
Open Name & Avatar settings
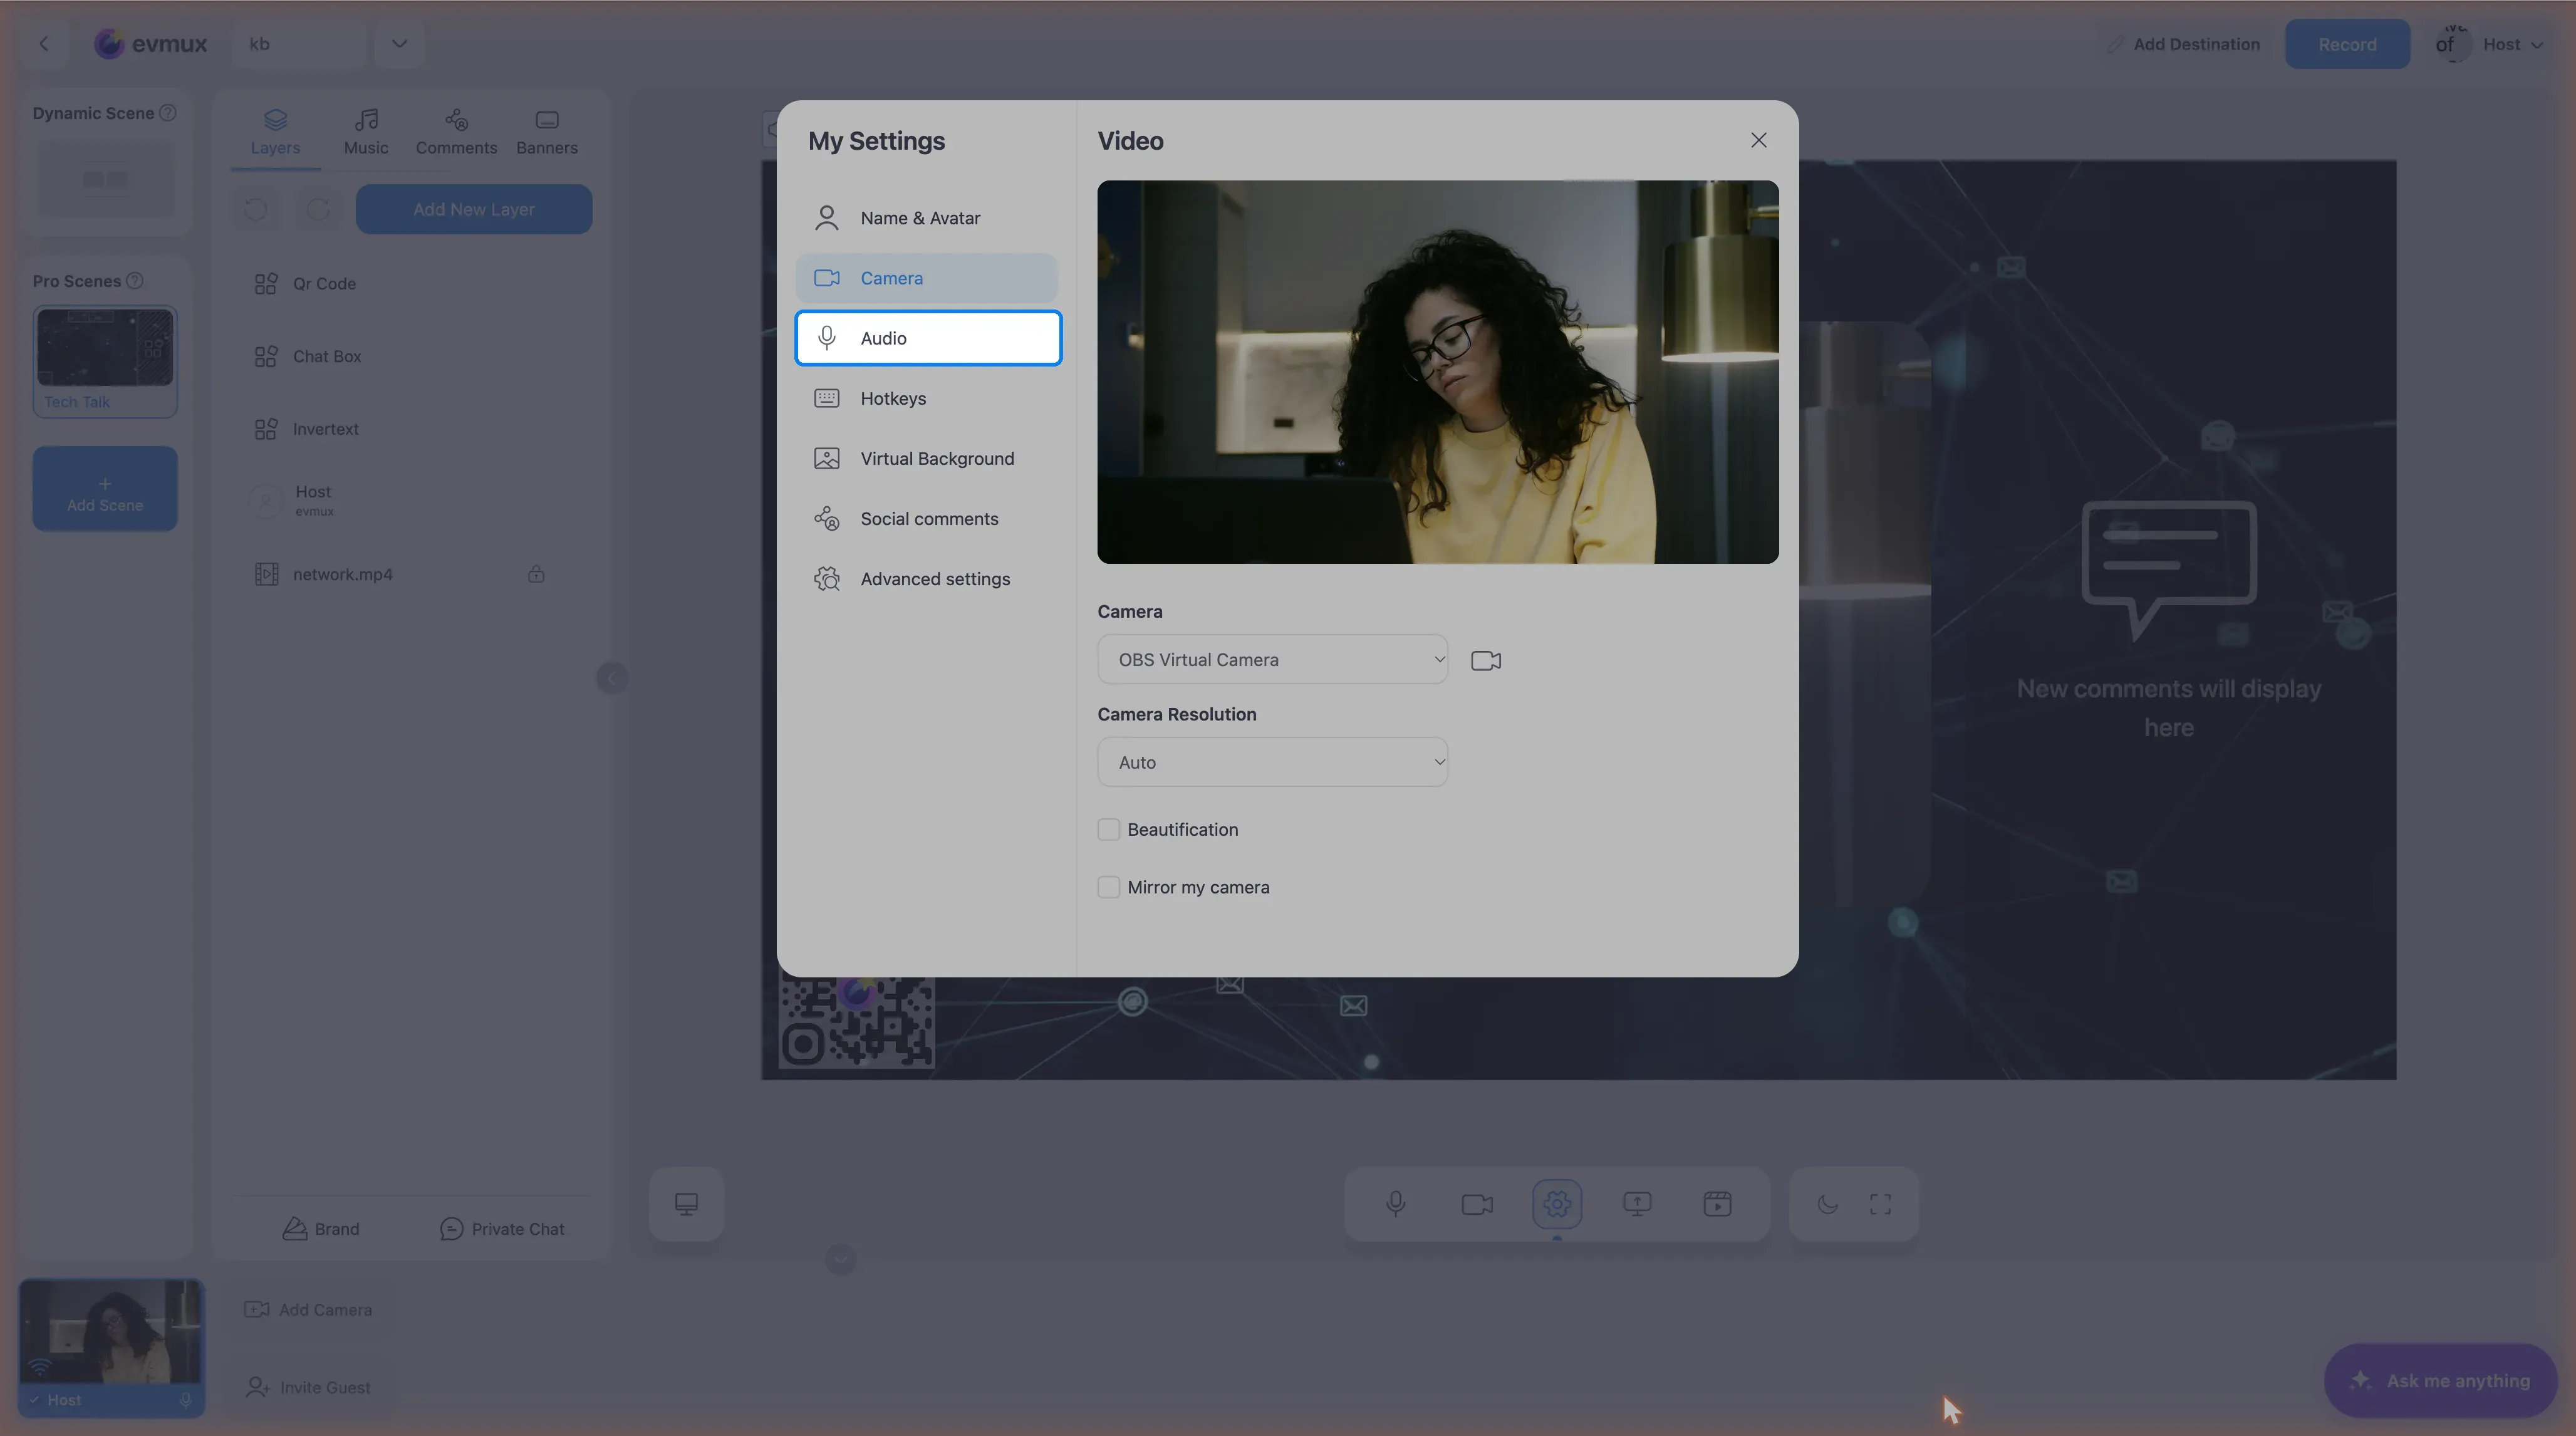pyautogui.click(x=926, y=218)
